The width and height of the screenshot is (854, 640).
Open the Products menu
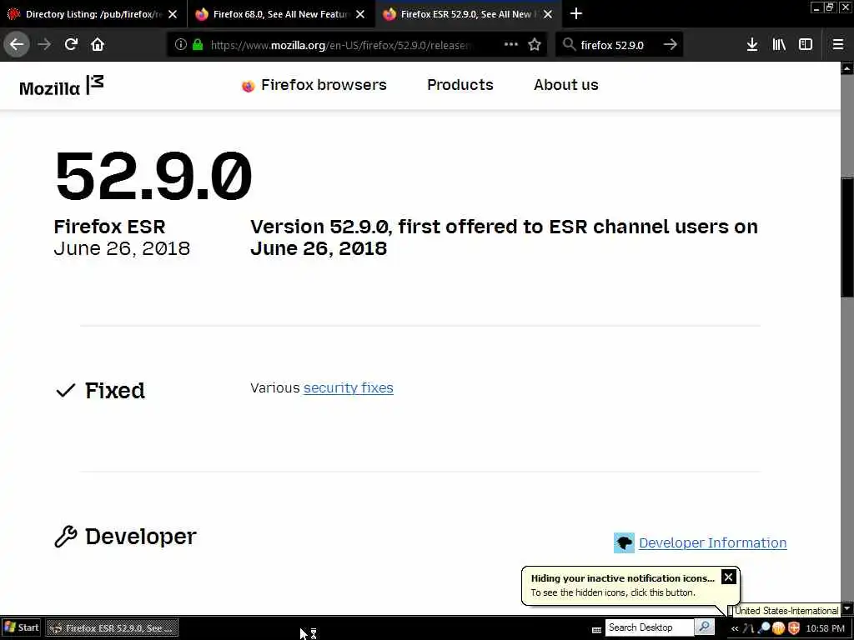click(460, 85)
